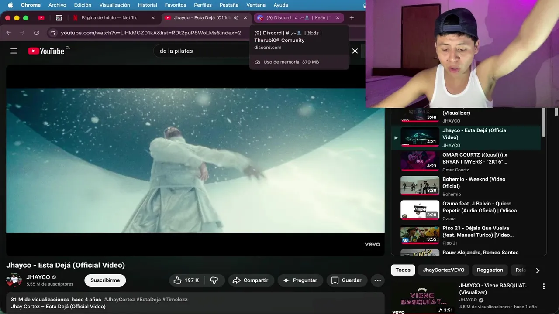The height and width of the screenshot is (314, 559).
Task: Open the Historial menu
Action: pos(147,5)
